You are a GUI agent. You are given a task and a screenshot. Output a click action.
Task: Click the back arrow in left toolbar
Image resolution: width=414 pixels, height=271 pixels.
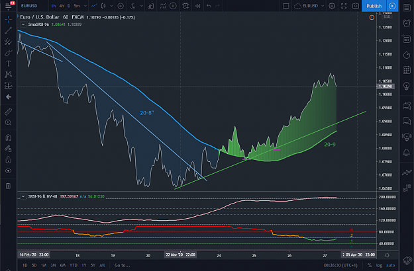pos(8,97)
